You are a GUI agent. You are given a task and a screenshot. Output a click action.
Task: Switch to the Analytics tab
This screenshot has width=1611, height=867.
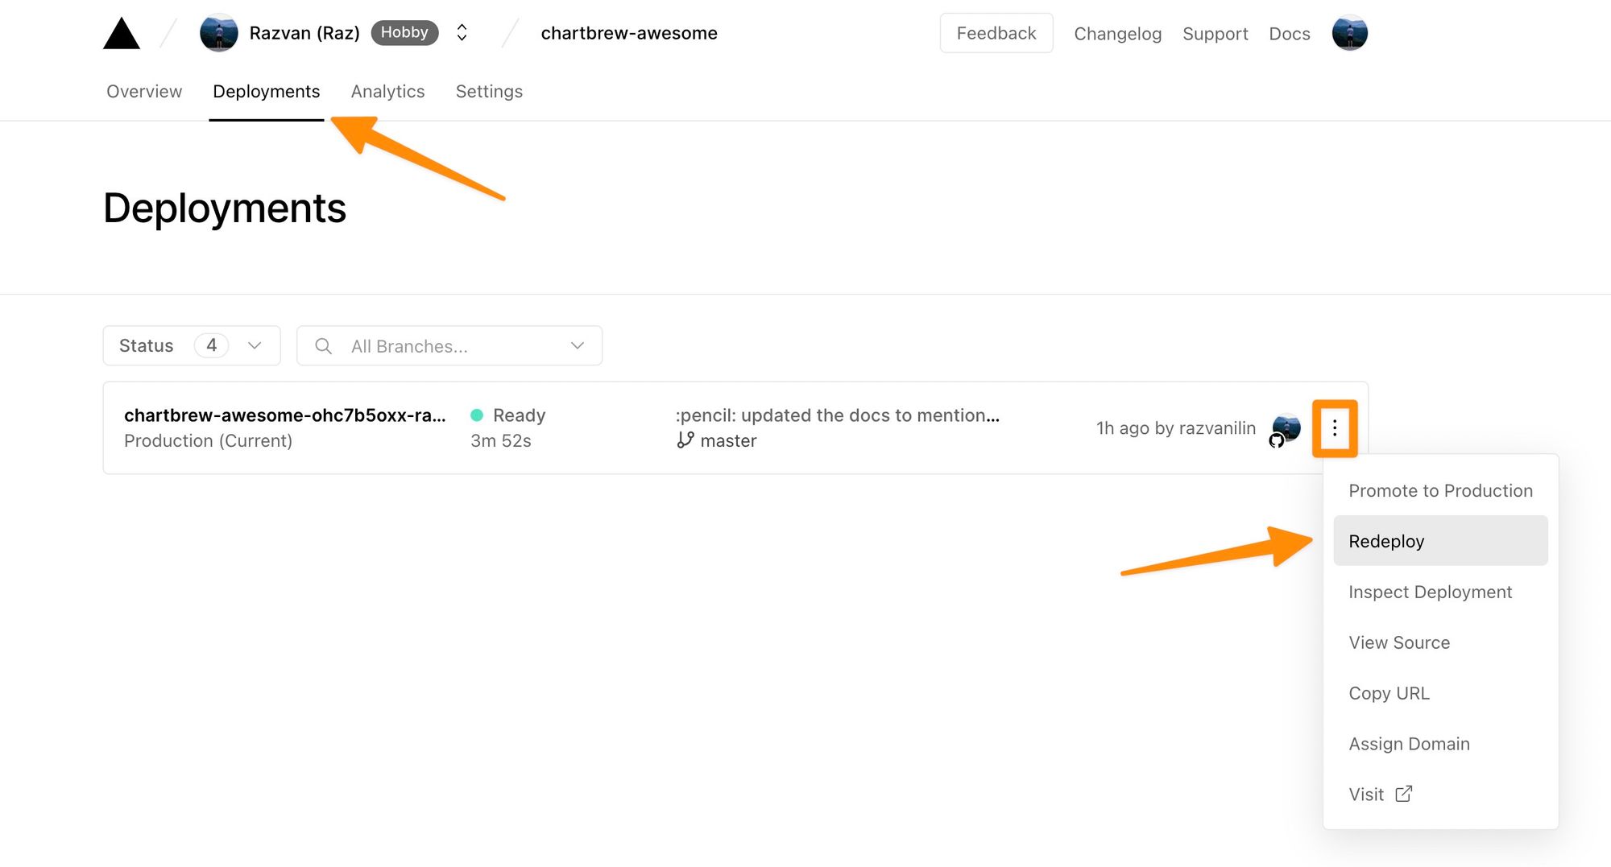(x=387, y=92)
